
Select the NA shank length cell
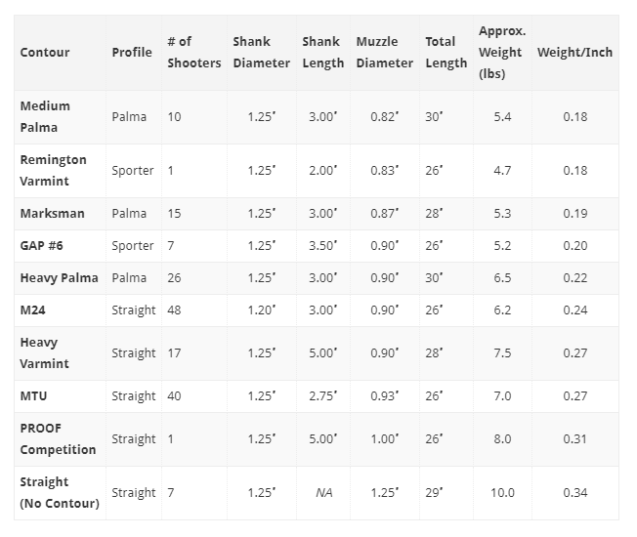[323, 493]
